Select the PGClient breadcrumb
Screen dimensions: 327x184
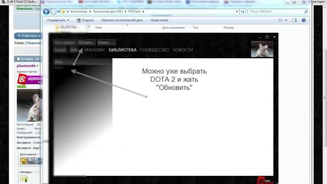pos(134,11)
